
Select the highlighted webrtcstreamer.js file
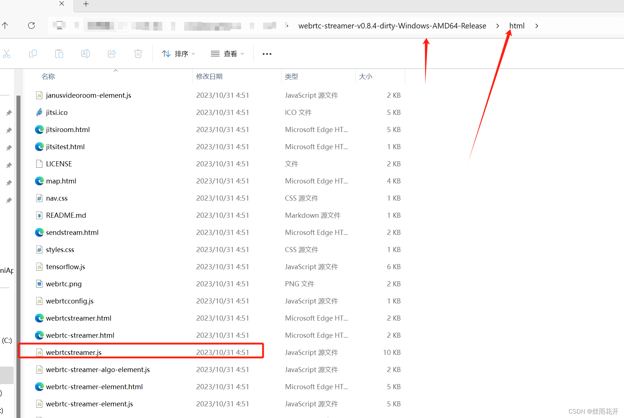point(73,352)
